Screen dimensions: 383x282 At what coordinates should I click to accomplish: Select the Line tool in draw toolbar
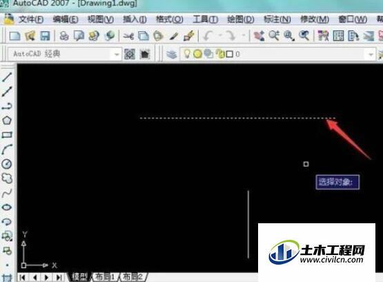click(7, 77)
